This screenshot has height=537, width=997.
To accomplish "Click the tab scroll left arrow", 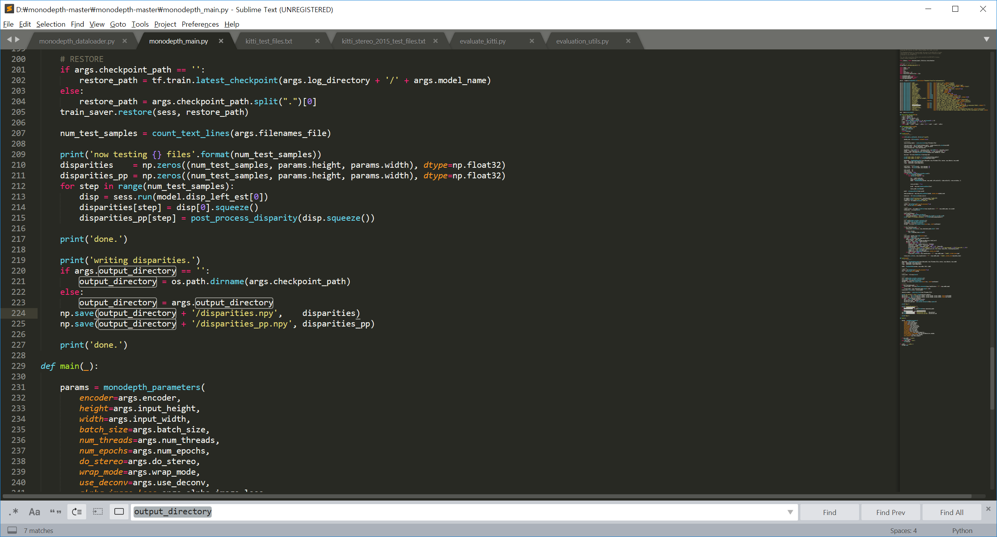I will coord(9,39).
